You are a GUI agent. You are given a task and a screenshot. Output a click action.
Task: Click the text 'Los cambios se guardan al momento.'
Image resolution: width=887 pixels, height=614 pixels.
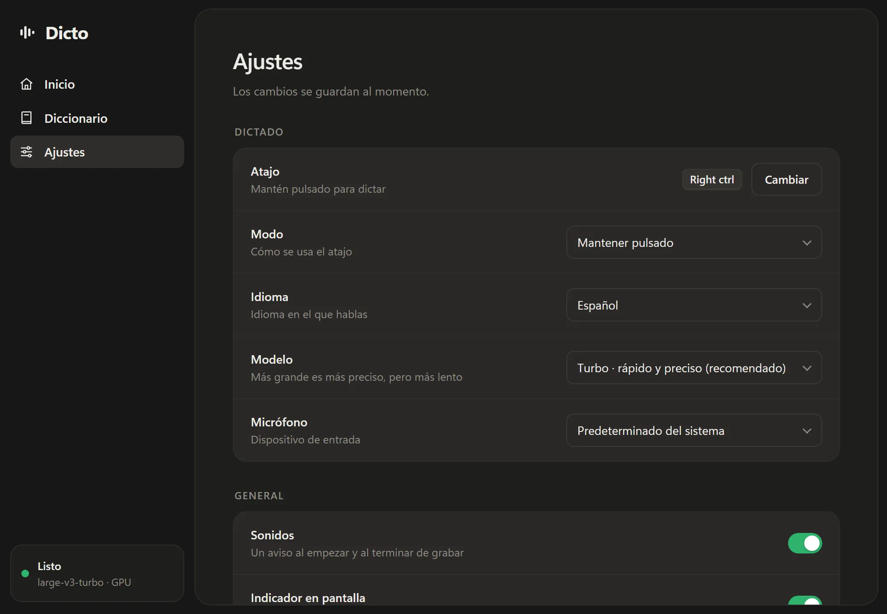point(331,91)
